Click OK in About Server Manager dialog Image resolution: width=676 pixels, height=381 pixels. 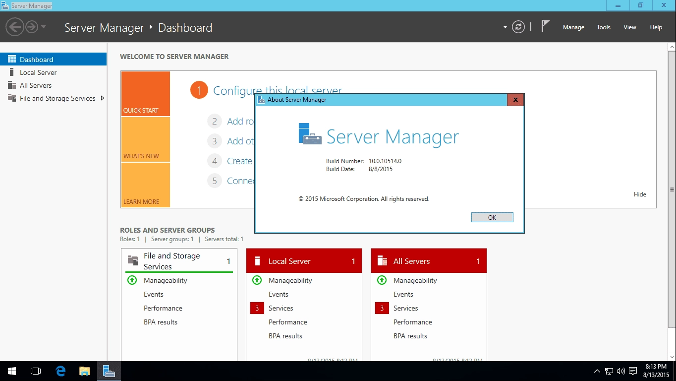pyautogui.click(x=492, y=217)
